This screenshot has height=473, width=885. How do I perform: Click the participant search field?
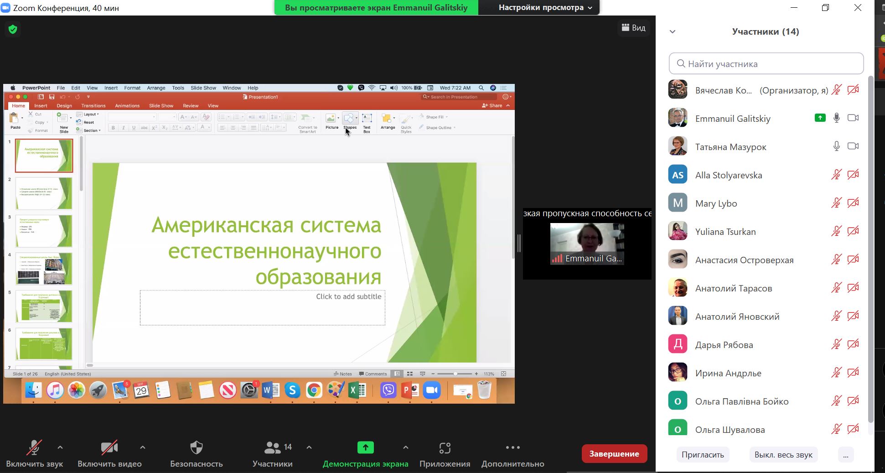coord(766,64)
